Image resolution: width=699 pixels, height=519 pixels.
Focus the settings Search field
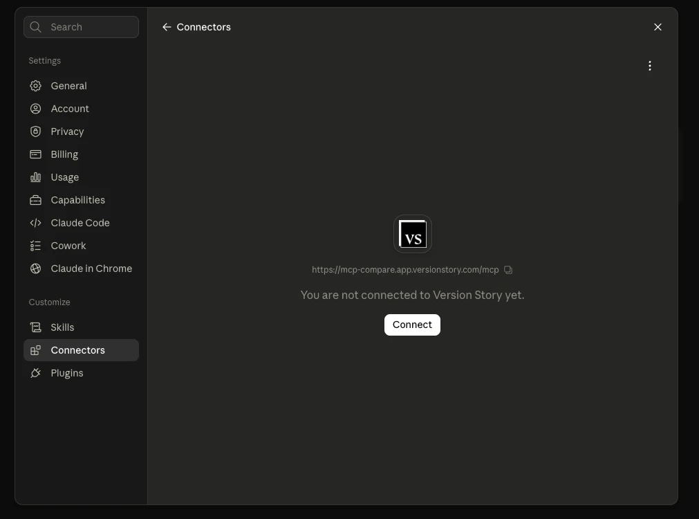point(81,27)
